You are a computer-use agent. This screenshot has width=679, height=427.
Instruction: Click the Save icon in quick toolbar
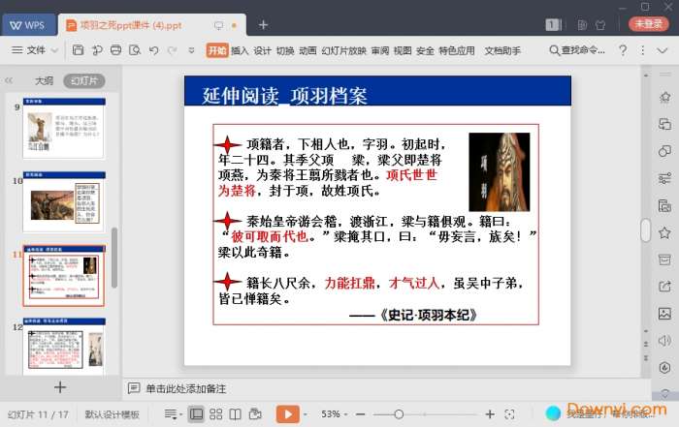[78, 50]
